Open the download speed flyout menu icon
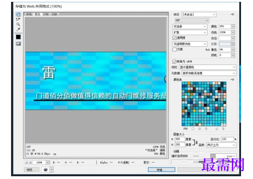 pos(55,154)
